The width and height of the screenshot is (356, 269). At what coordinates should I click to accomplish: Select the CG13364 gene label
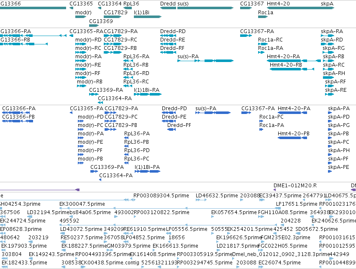110,4
